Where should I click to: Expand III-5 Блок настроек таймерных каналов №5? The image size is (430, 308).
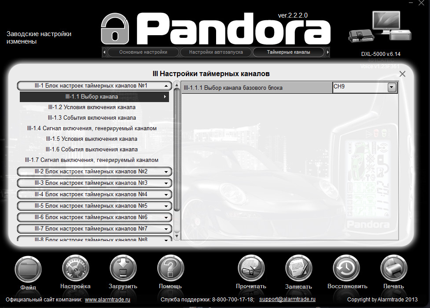(x=94, y=205)
